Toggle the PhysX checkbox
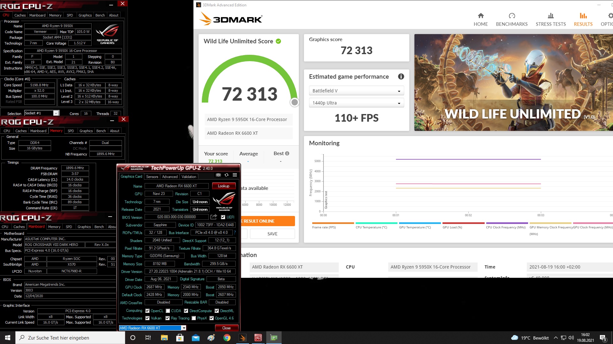 click(193, 318)
